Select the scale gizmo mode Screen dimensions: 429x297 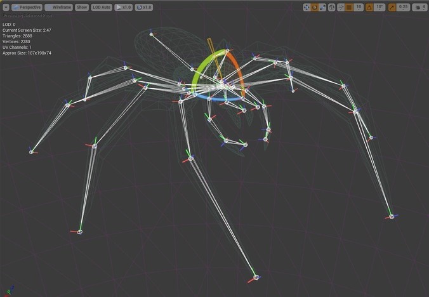(322, 8)
